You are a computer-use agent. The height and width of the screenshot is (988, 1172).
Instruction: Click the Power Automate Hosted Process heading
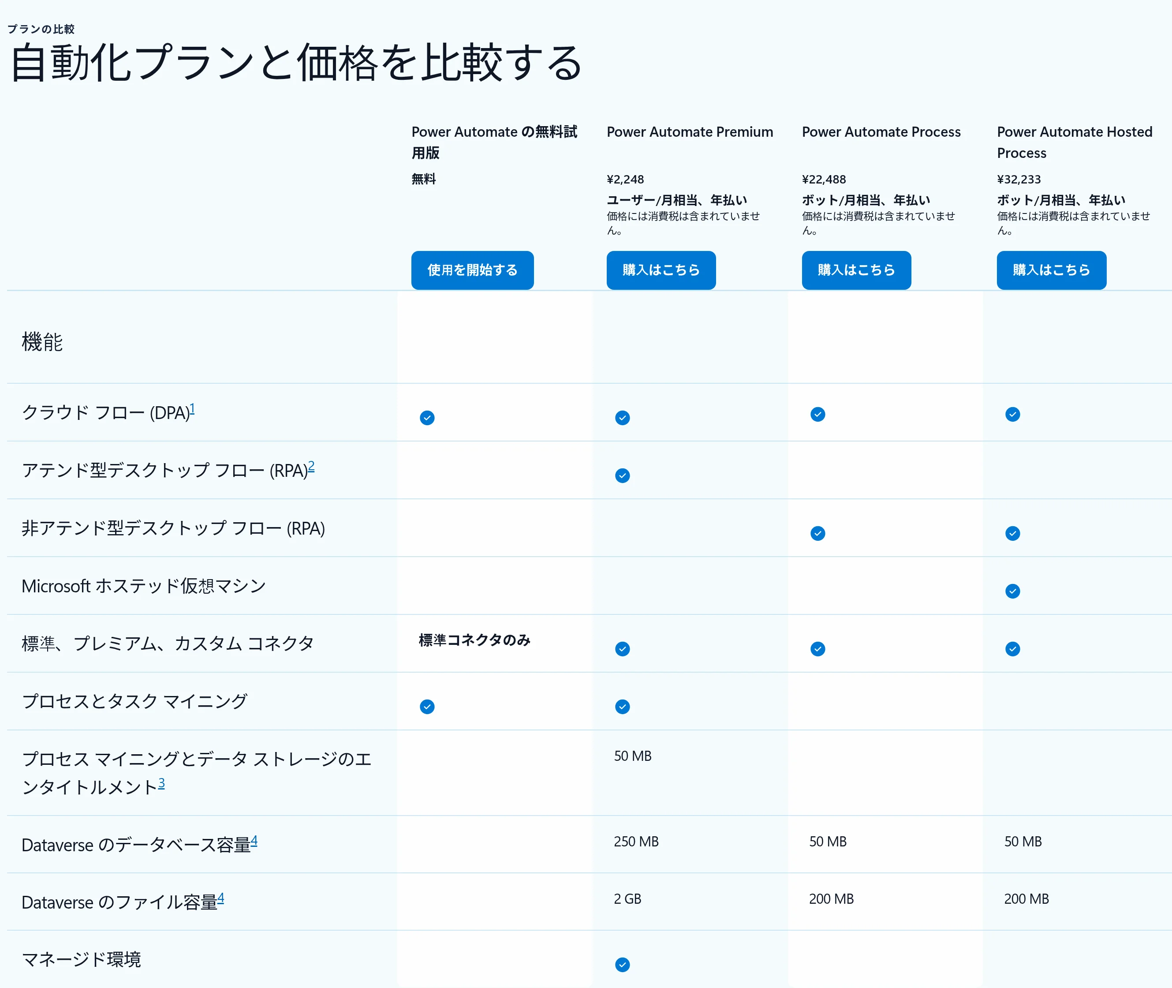pos(1075,142)
